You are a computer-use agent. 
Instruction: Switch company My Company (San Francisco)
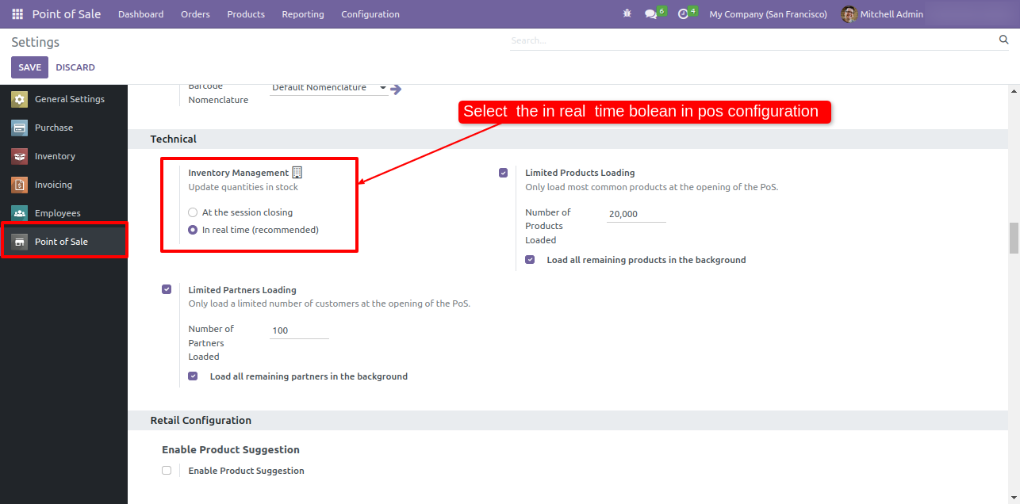point(768,14)
